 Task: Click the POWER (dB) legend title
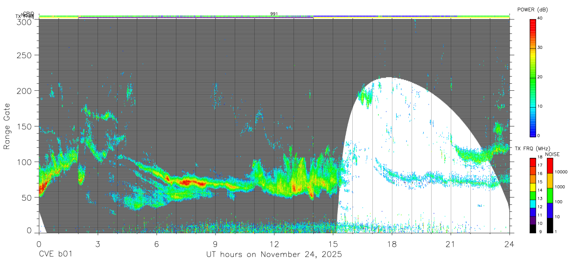pos(532,10)
